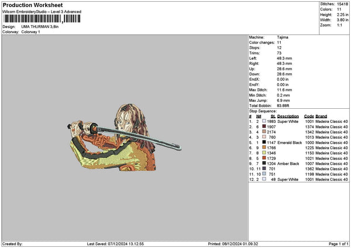Click the design name 'UMA THURMAN 3,8in'
351x248 pixels.
(x=40, y=27)
